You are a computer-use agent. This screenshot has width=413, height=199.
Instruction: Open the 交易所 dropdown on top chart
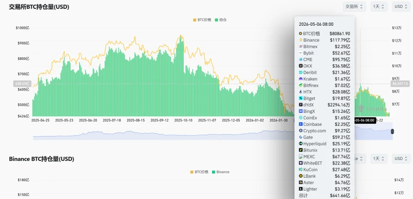pos(354,6)
